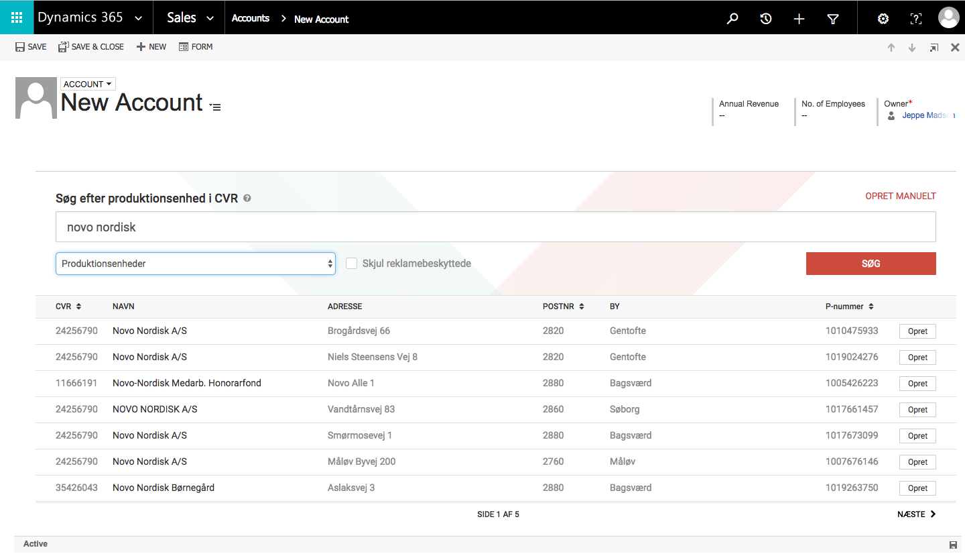This screenshot has width=965, height=554.
Task: Open advanced find filter icon
Action: tap(833, 19)
